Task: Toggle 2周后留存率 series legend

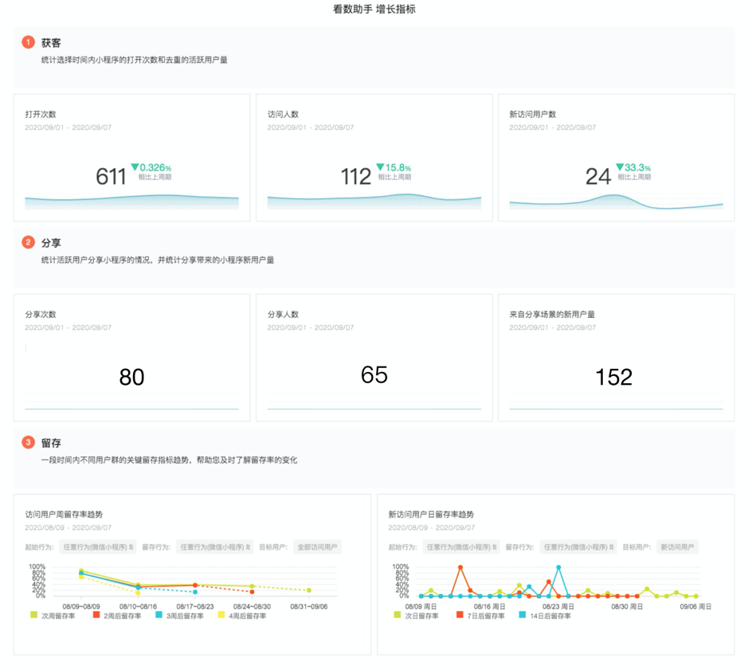Action: pyautogui.click(x=96, y=615)
